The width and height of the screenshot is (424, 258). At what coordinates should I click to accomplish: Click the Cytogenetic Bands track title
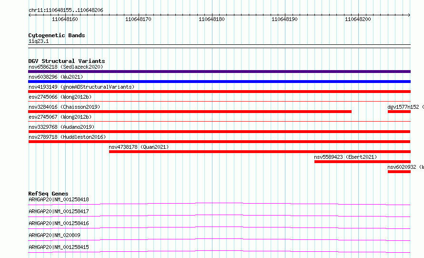57,35
